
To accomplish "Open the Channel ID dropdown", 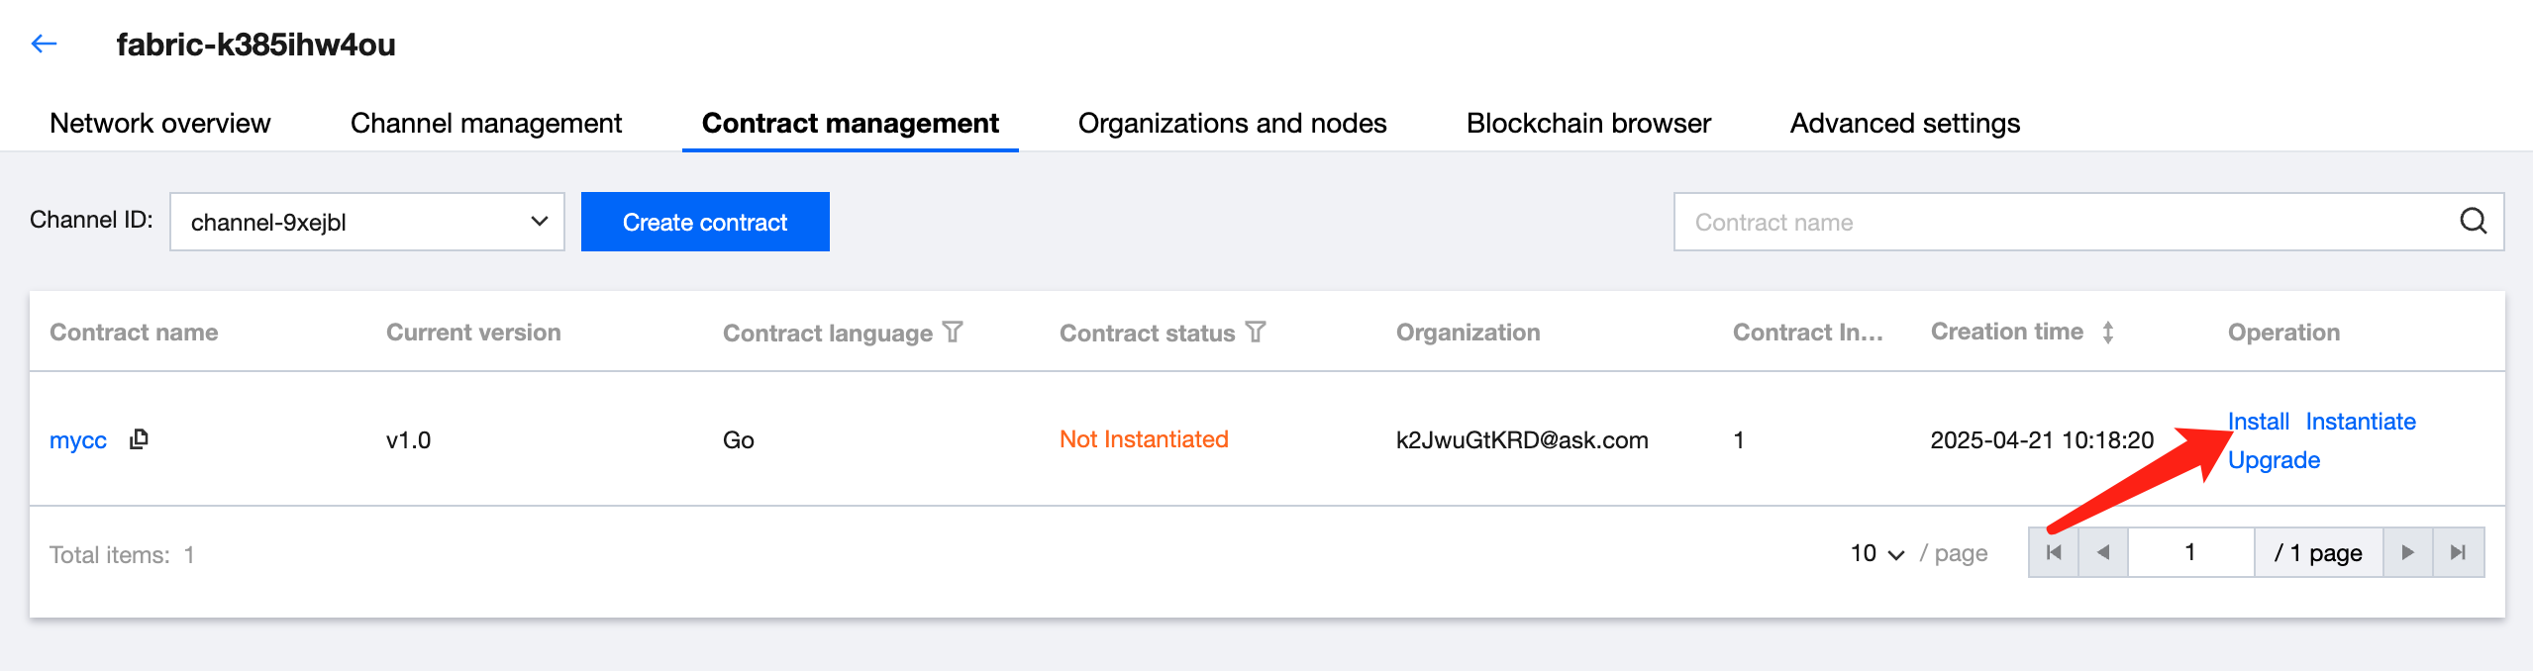I will (x=366, y=222).
